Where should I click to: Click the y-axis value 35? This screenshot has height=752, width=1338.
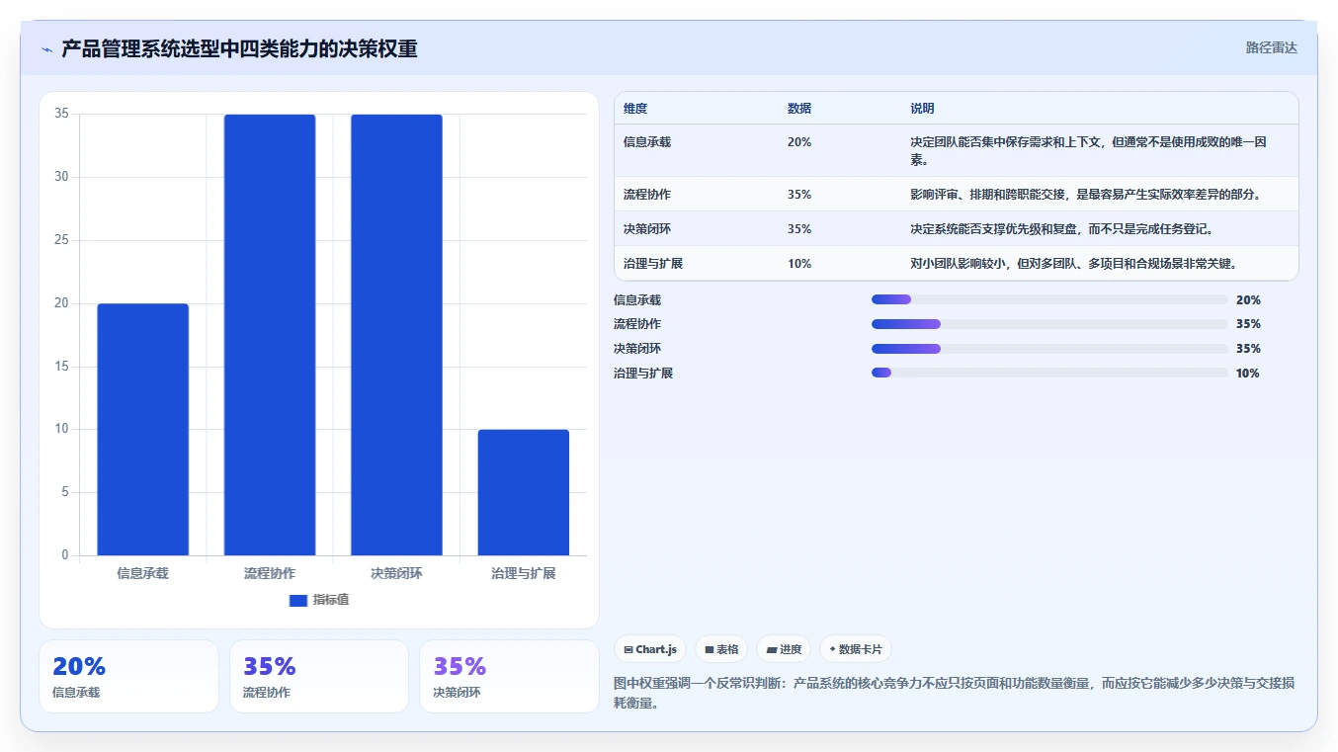[61, 114]
